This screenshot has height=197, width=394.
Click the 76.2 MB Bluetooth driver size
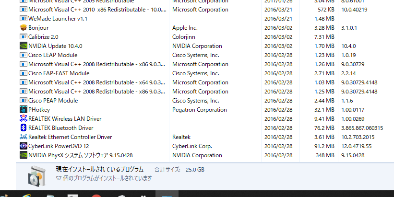(x=324, y=127)
